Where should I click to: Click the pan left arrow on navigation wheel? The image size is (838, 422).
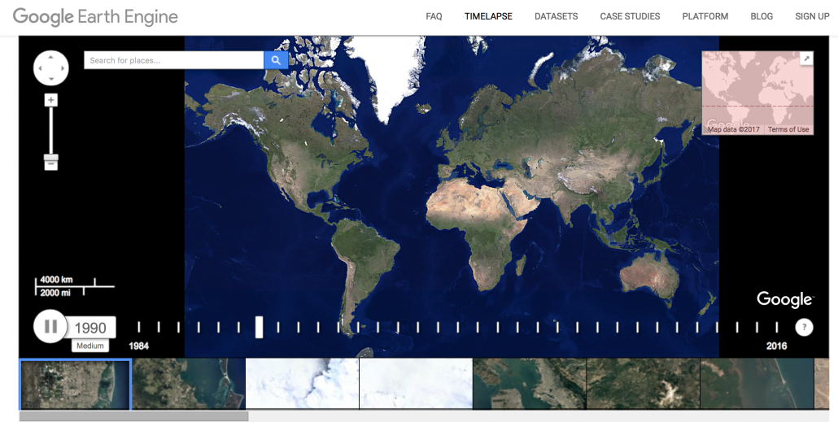coord(40,68)
